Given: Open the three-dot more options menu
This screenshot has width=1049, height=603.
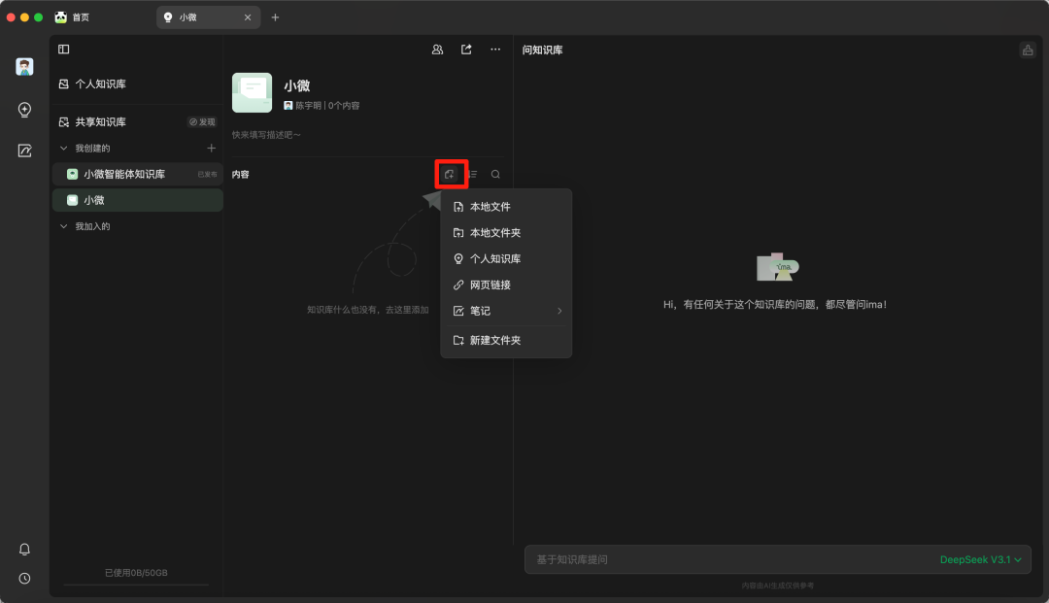Looking at the screenshot, I should click(495, 50).
